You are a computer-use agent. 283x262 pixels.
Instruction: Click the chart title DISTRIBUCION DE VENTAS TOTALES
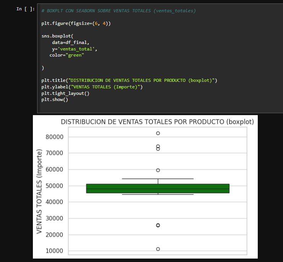158,122
